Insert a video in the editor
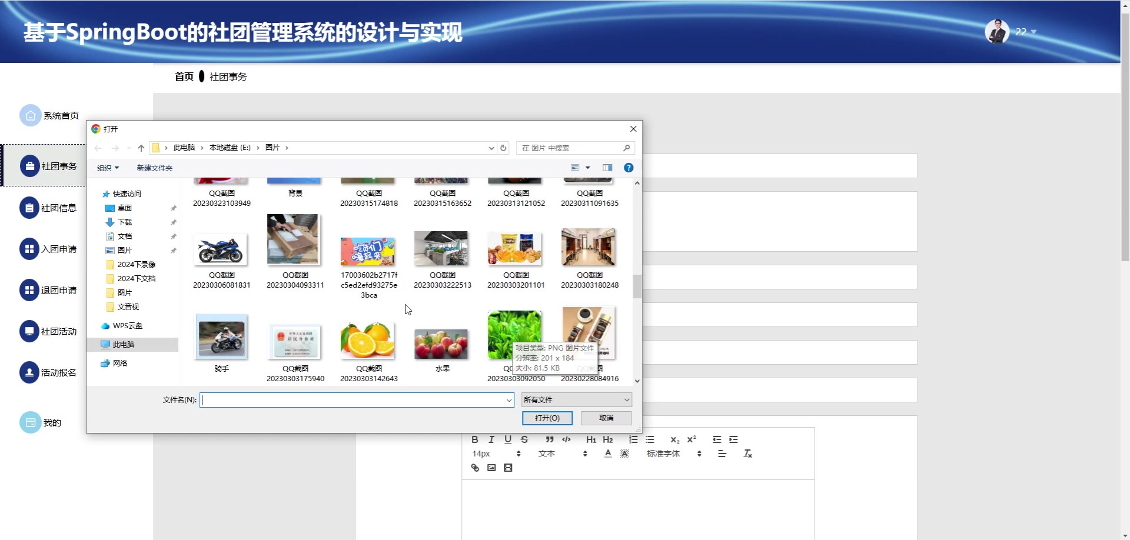This screenshot has width=1130, height=540. click(508, 468)
